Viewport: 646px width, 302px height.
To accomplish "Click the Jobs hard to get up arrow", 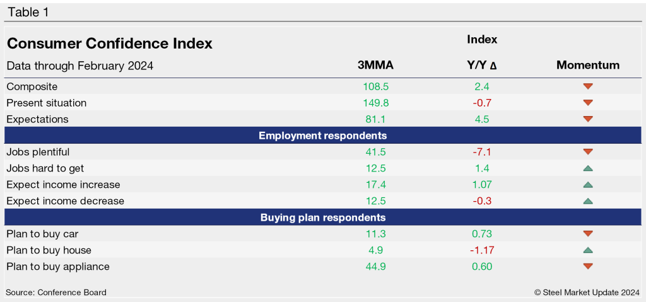I will (x=588, y=168).
